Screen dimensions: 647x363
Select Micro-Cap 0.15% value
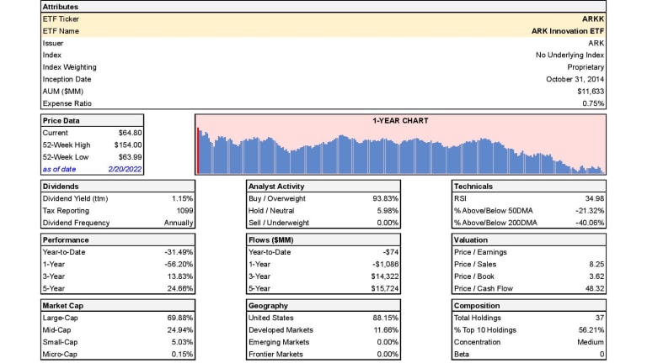[182, 355]
